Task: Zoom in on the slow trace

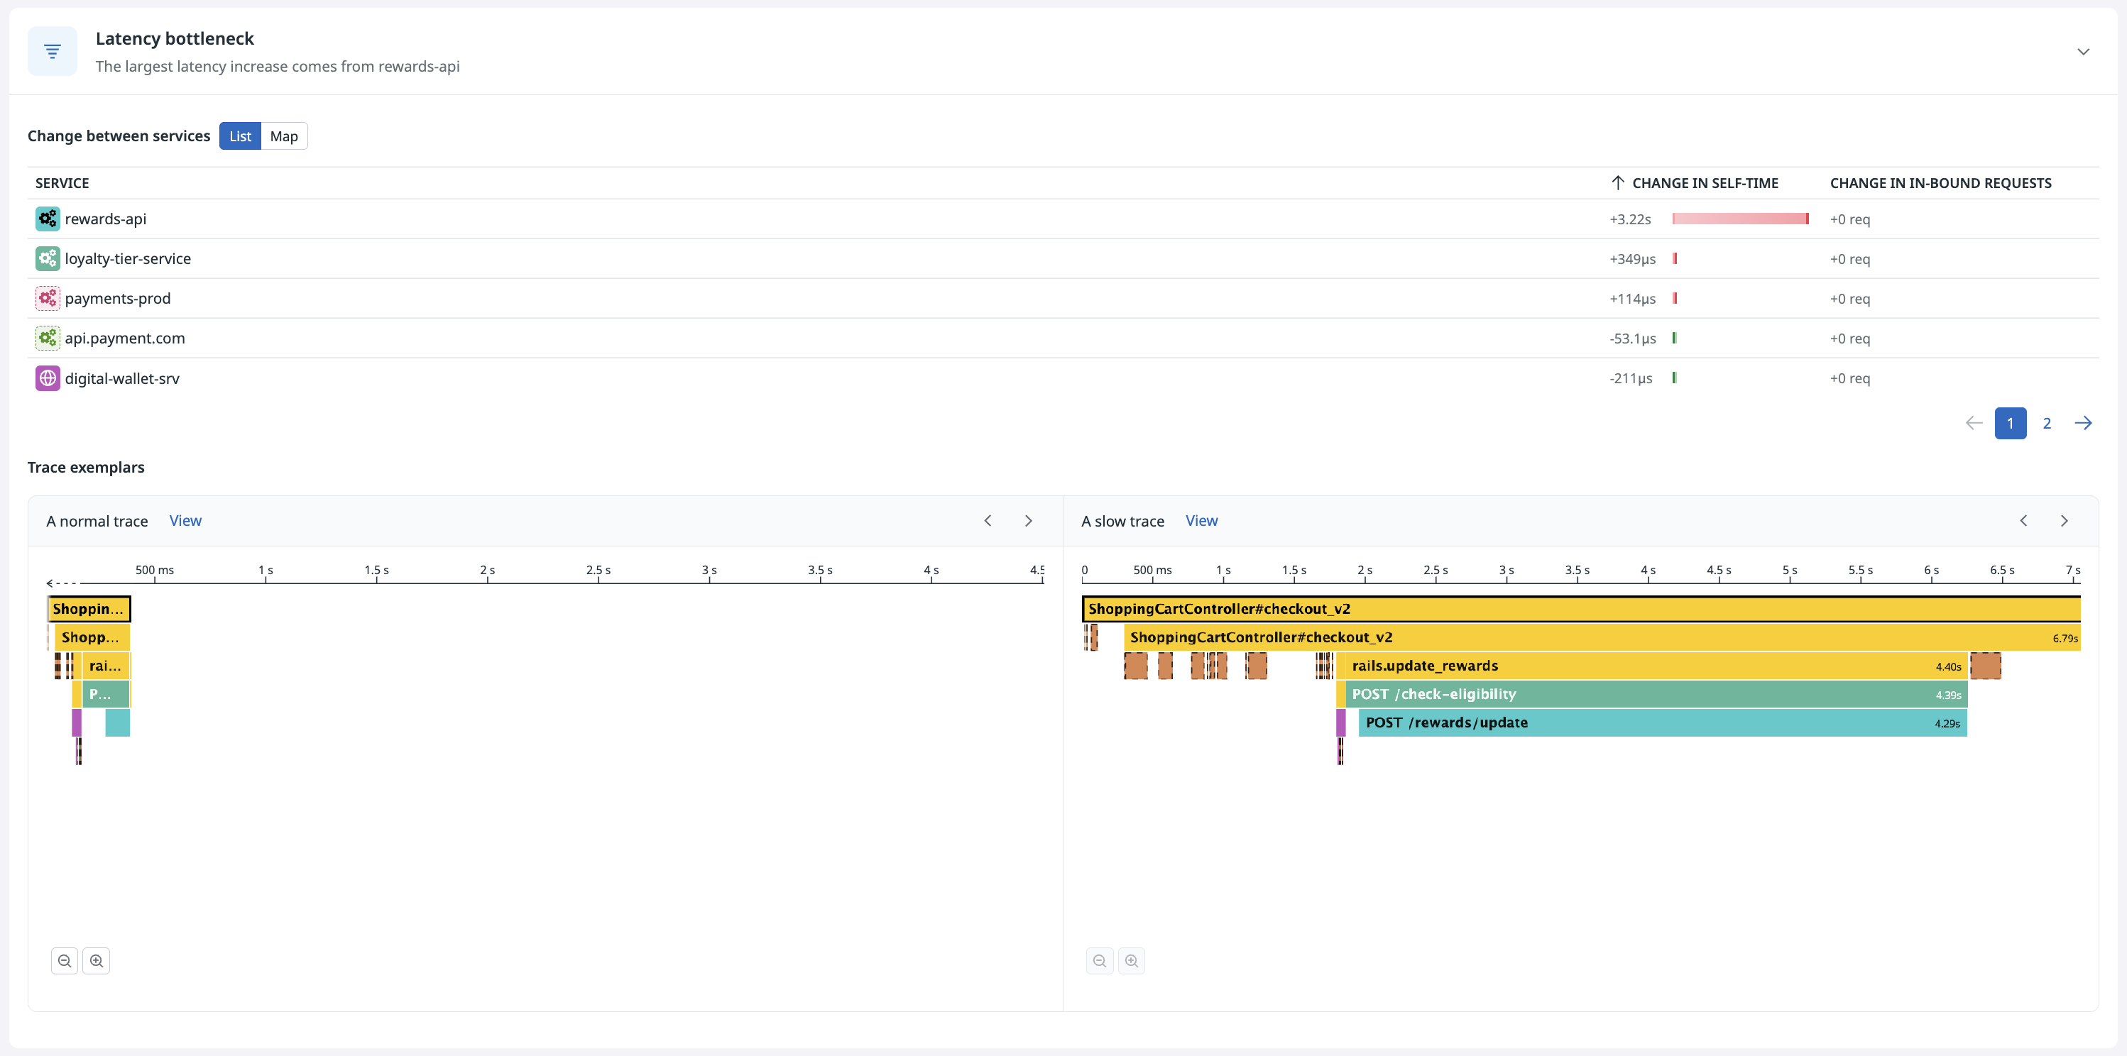Action: pos(1131,961)
